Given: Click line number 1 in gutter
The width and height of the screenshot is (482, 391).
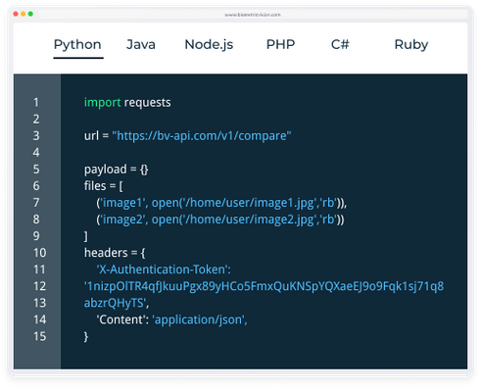Looking at the screenshot, I should [x=36, y=103].
